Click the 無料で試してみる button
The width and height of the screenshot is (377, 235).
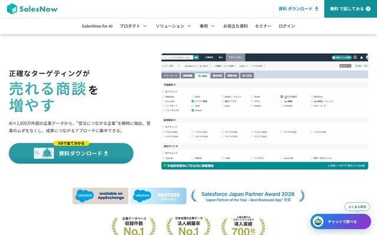click(x=350, y=9)
